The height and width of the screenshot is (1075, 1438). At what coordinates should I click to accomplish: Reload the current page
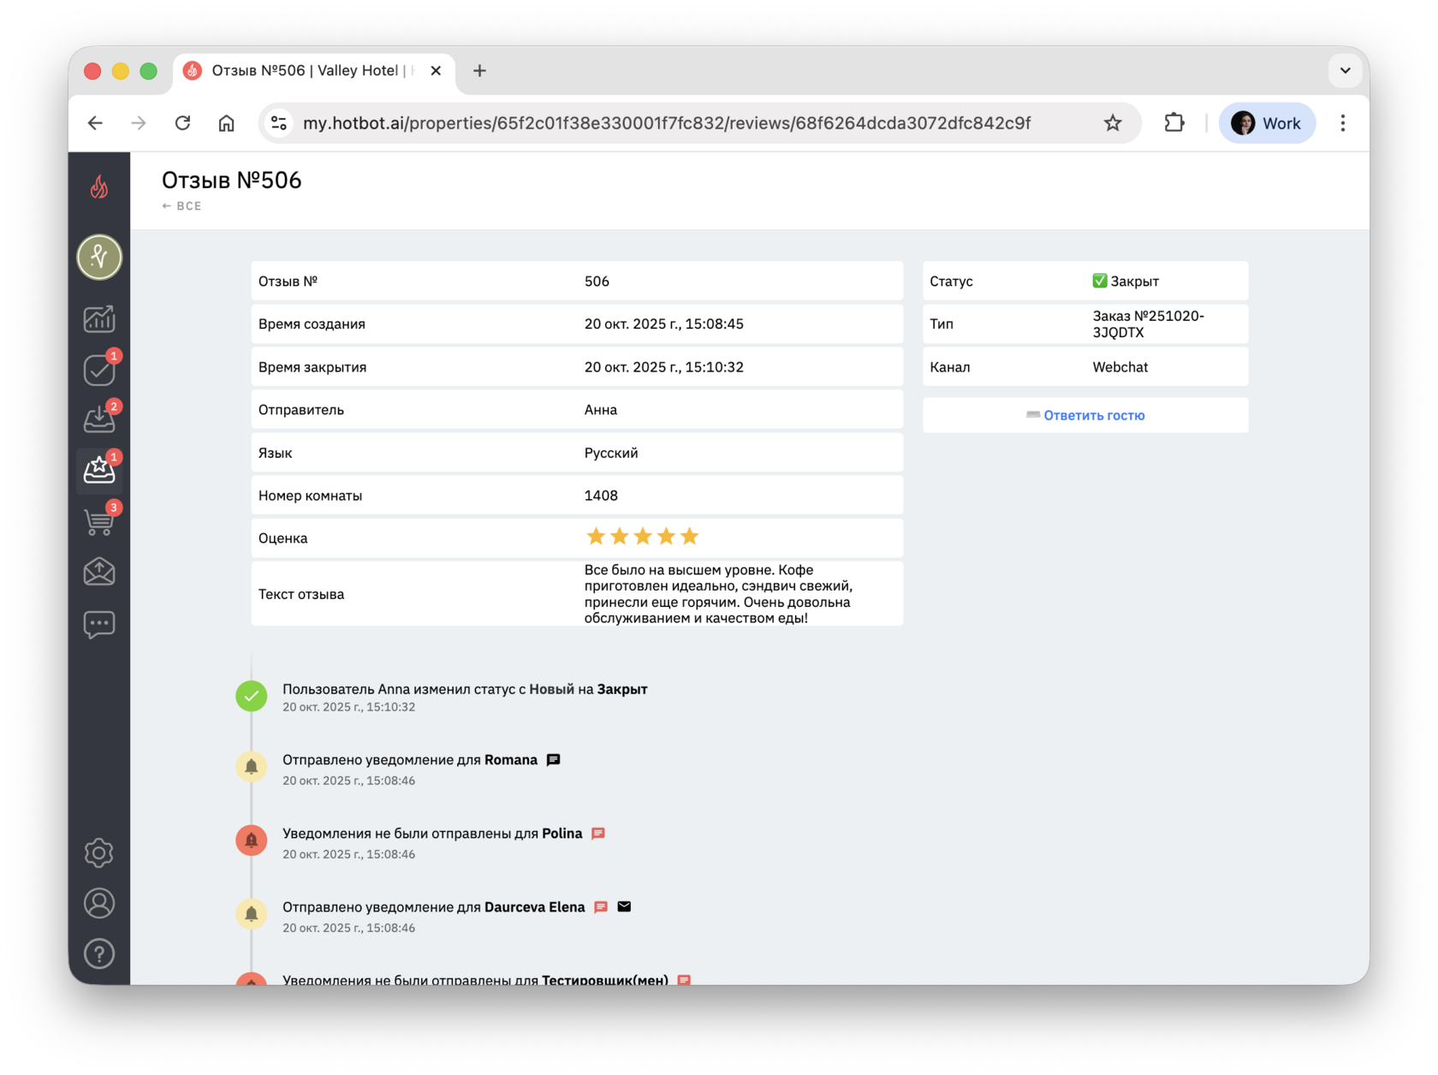(182, 123)
